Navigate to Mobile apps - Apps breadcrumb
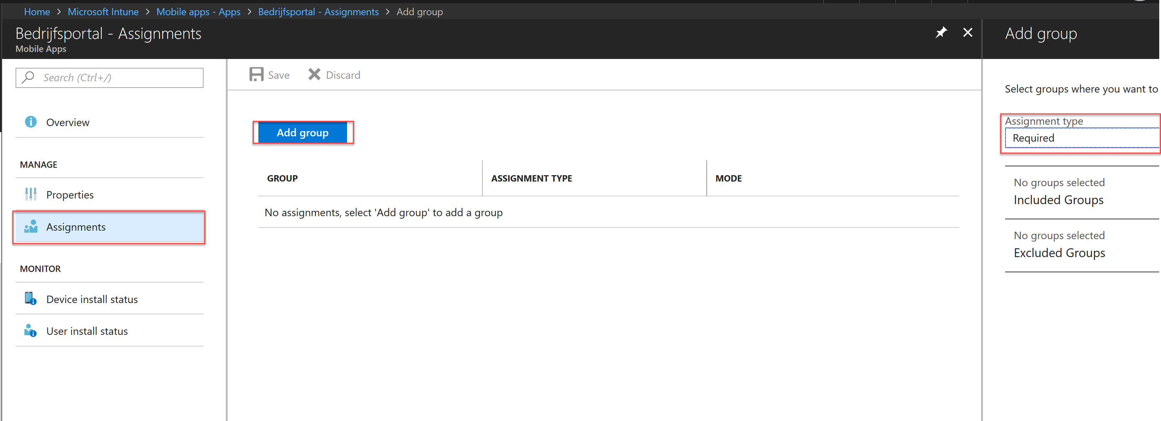 click(198, 12)
